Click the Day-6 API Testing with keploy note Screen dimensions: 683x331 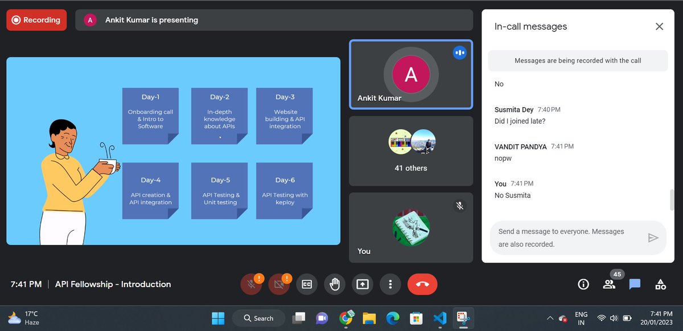(285, 191)
